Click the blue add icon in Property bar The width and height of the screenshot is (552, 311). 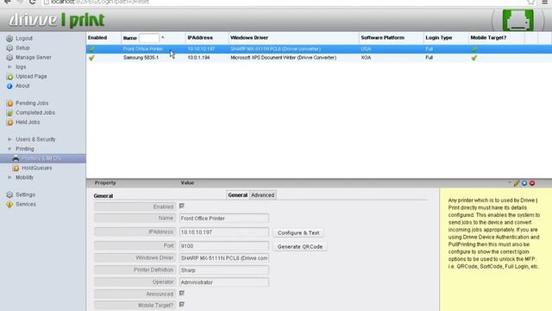[x=524, y=183]
